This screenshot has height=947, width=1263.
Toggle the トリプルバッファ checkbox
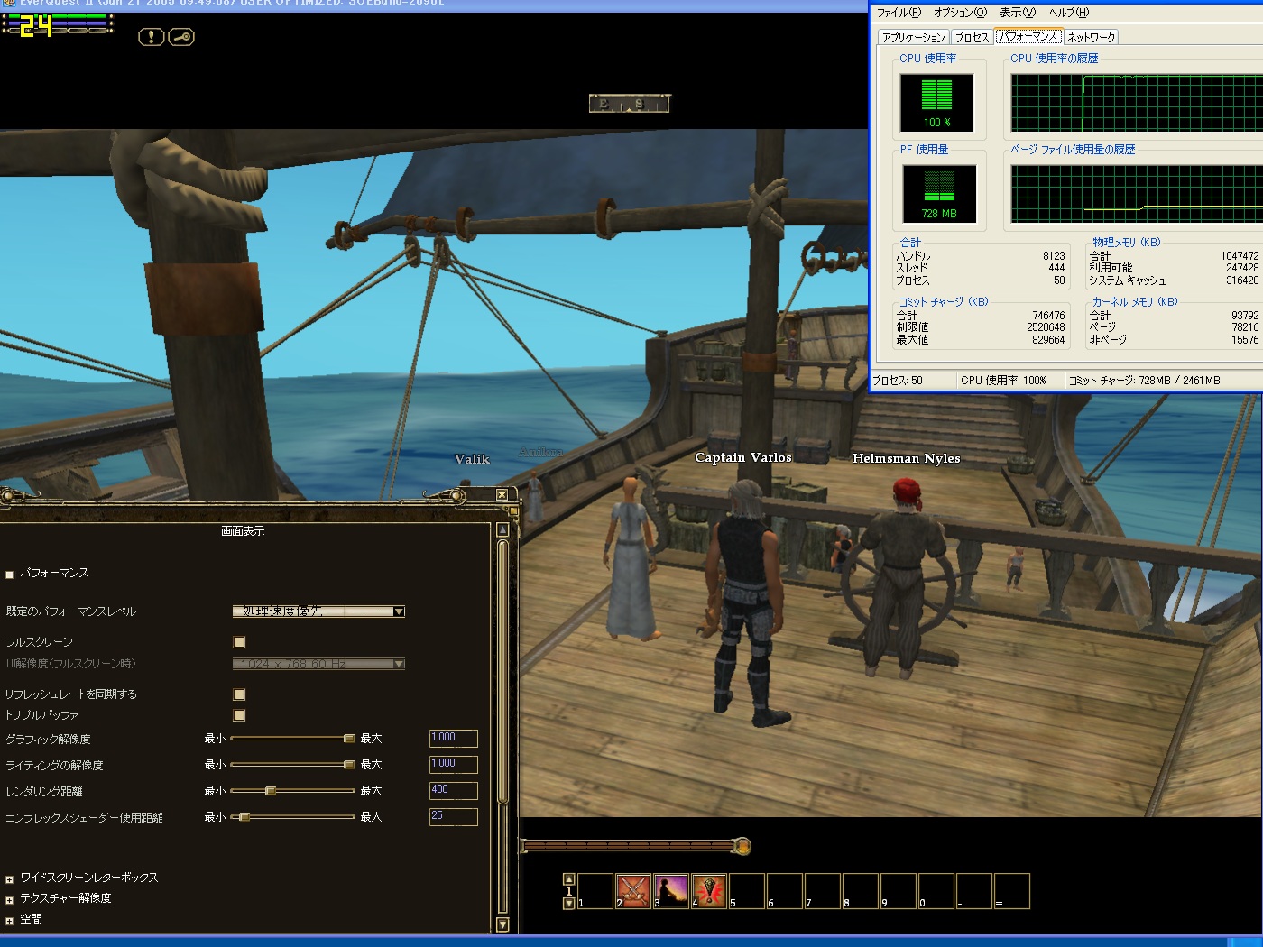coord(239,715)
